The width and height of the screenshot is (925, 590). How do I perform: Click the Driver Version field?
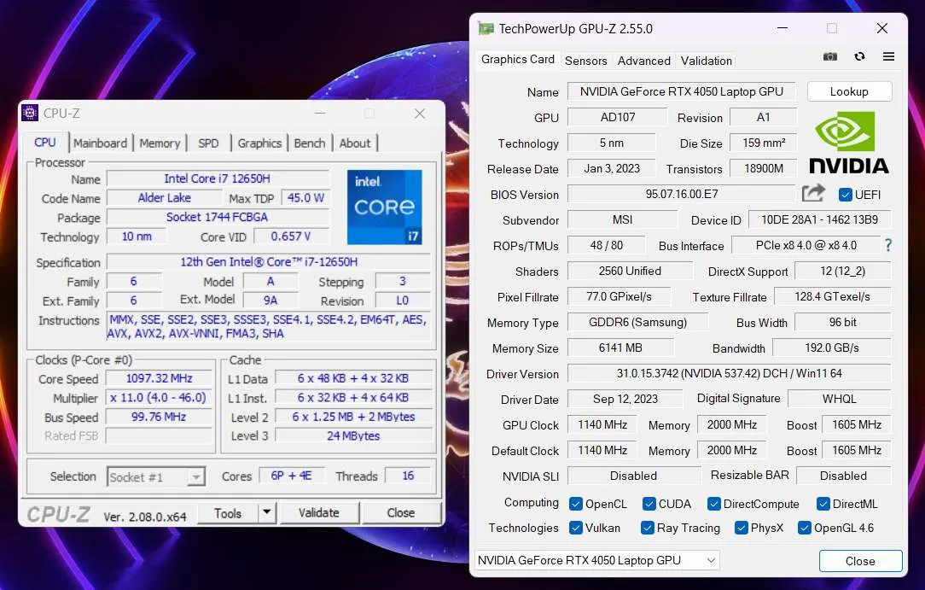click(729, 373)
